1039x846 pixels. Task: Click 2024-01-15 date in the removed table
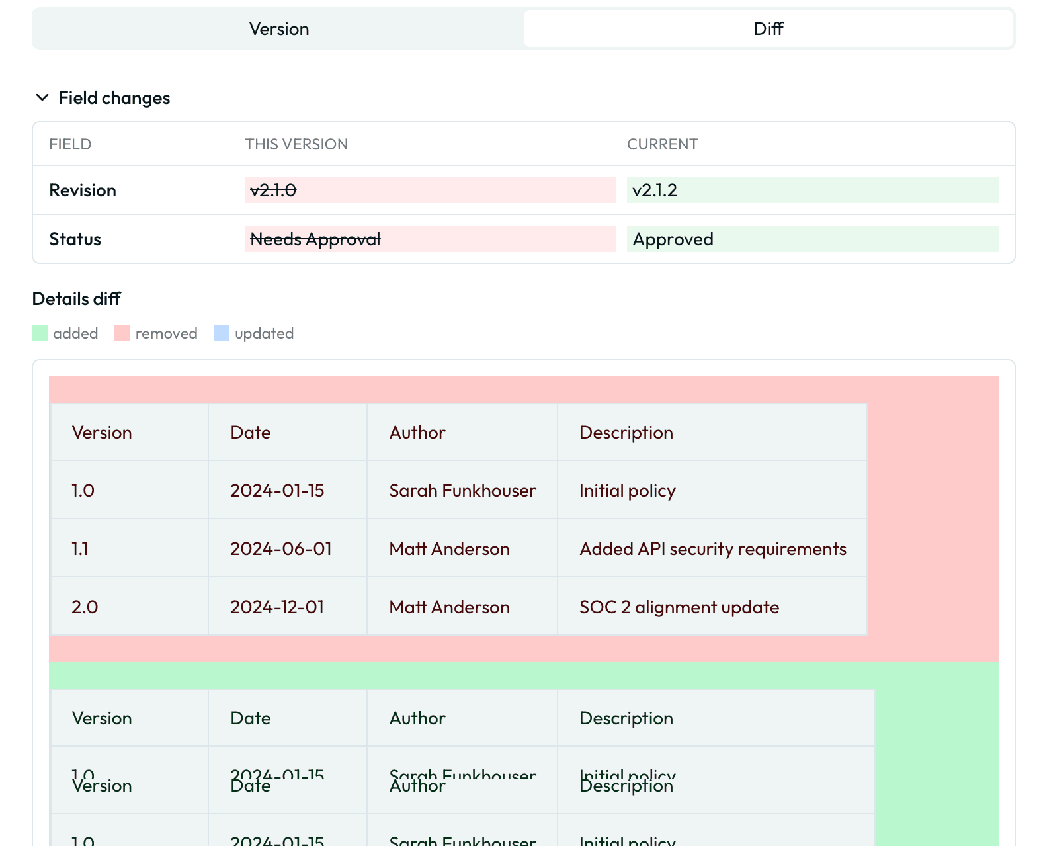277,491
